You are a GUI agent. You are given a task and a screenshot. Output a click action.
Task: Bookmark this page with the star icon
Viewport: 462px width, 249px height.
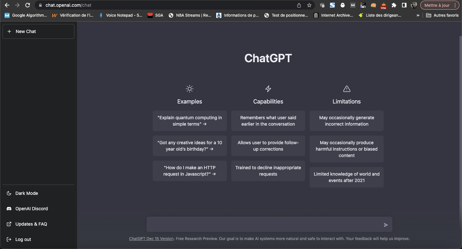pyautogui.click(x=309, y=5)
